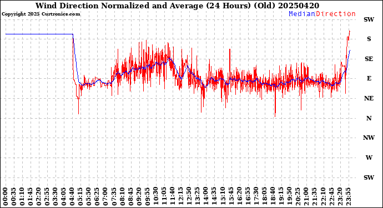Image resolution: width=383 pixels, height=208 pixels.
Task: Click the "14:00" time axis label
Action: pos(206,196)
